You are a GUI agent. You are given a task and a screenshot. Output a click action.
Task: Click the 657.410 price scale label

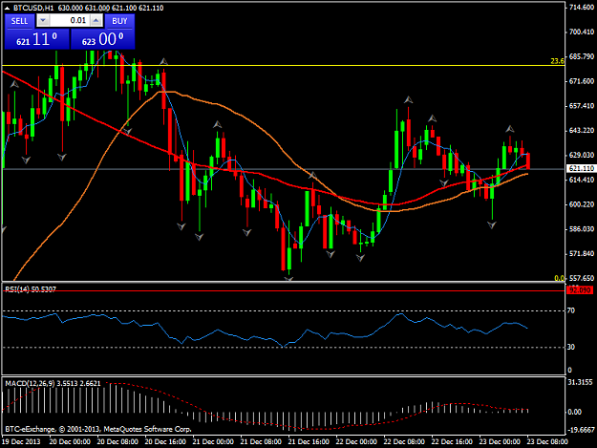pos(582,106)
